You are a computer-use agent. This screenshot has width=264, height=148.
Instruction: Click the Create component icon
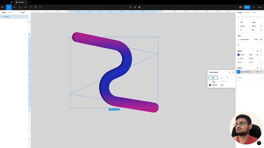click(135, 7)
